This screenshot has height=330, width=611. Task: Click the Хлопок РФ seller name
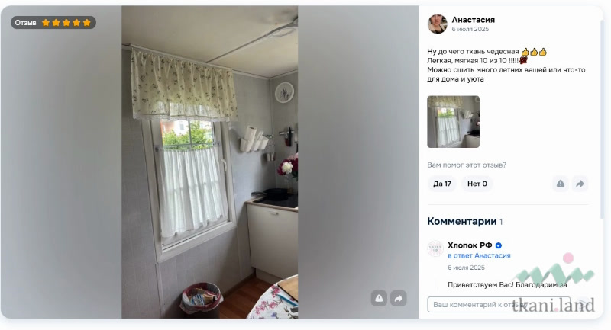pyautogui.click(x=470, y=245)
